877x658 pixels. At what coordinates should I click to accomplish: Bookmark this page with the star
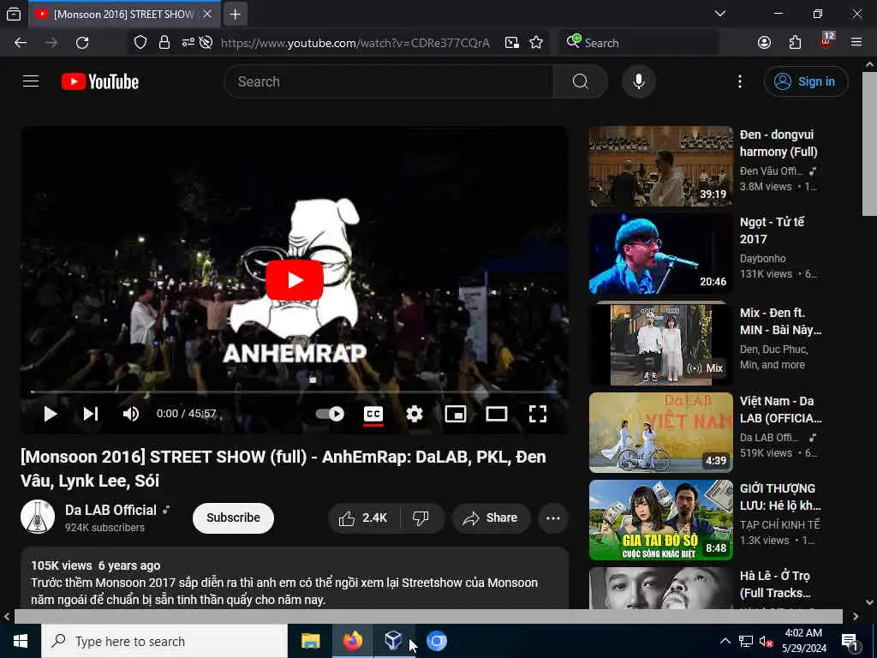[536, 43]
